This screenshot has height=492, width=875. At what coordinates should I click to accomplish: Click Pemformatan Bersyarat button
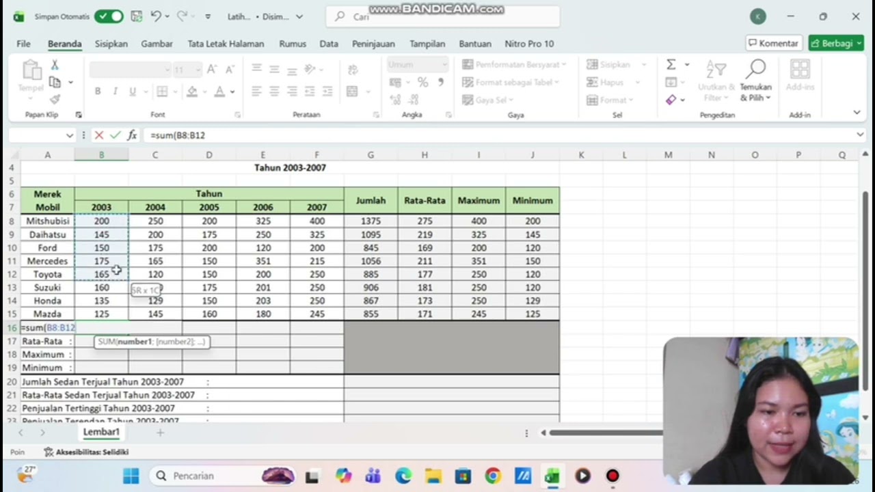tap(514, 65)
